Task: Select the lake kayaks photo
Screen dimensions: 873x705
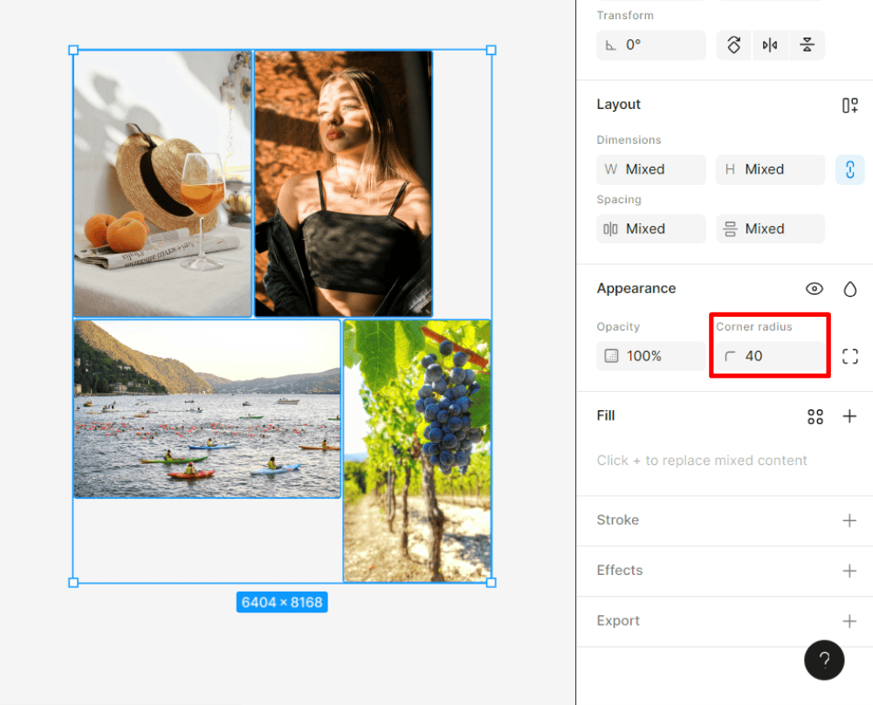Action: pos(207,408)
